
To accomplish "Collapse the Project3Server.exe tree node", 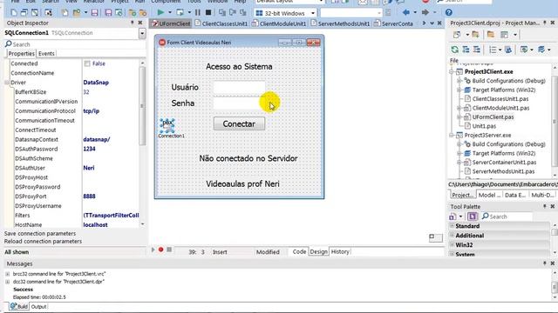I will (x=452, y=136).
